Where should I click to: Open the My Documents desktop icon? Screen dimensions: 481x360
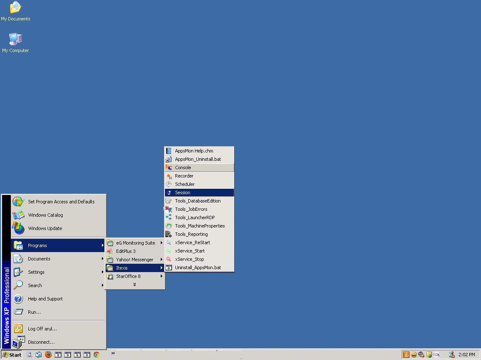click(x=15, y=11)
